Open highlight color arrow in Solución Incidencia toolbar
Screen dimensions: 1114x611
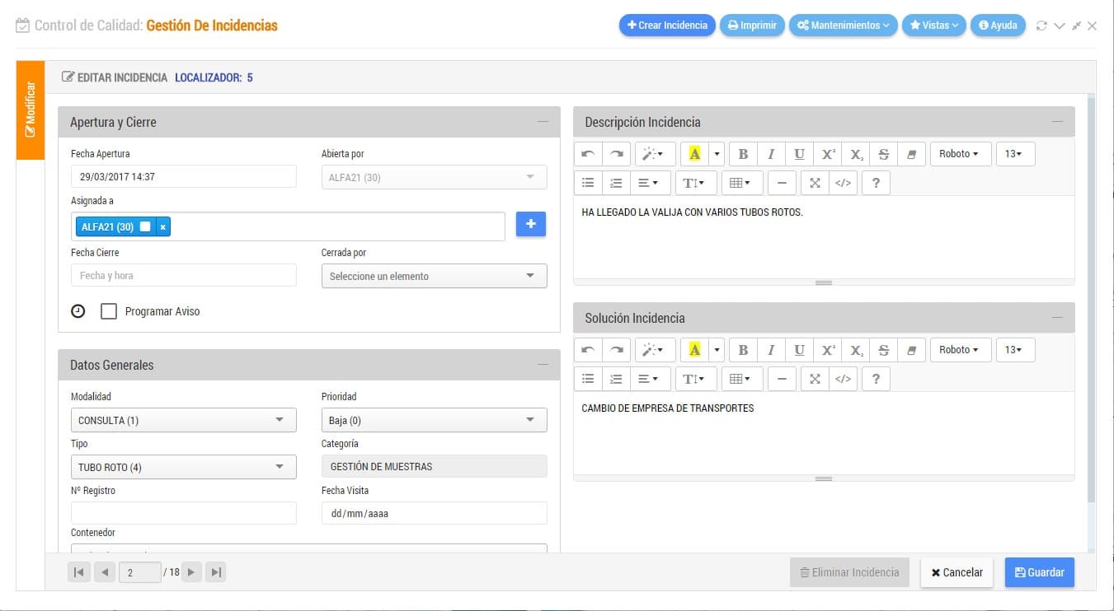pos(717,350)
